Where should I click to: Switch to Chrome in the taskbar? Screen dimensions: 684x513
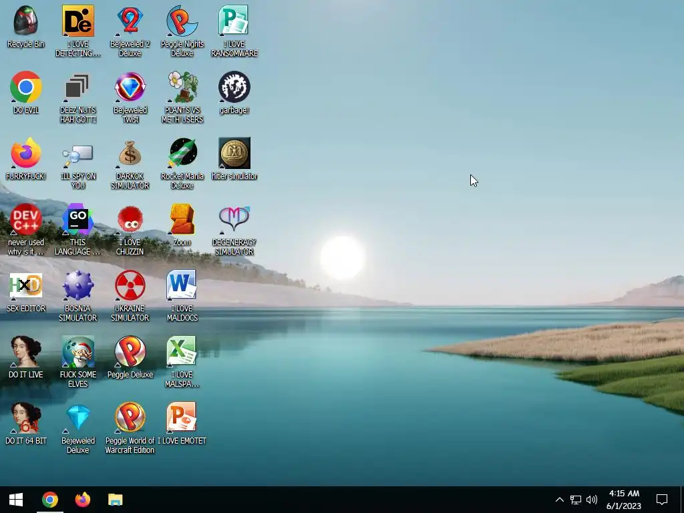tap(49, 500)
